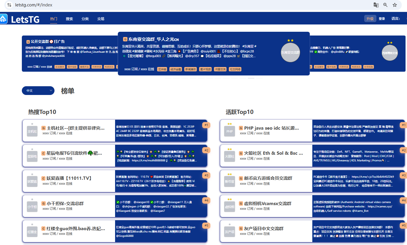Open the 分类 nav tab
Image resolution: width=407 pixels, height=245 pixels.
click(85, 19)
